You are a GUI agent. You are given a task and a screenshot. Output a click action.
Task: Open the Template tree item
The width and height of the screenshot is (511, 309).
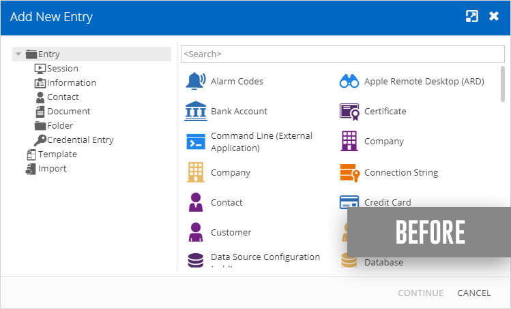click(57, 154)
